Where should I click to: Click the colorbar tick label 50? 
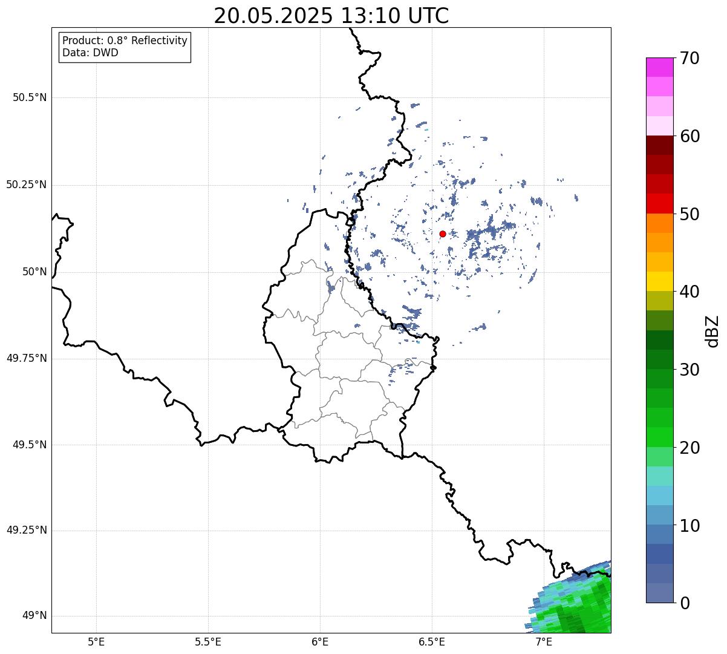coord(690,214)
